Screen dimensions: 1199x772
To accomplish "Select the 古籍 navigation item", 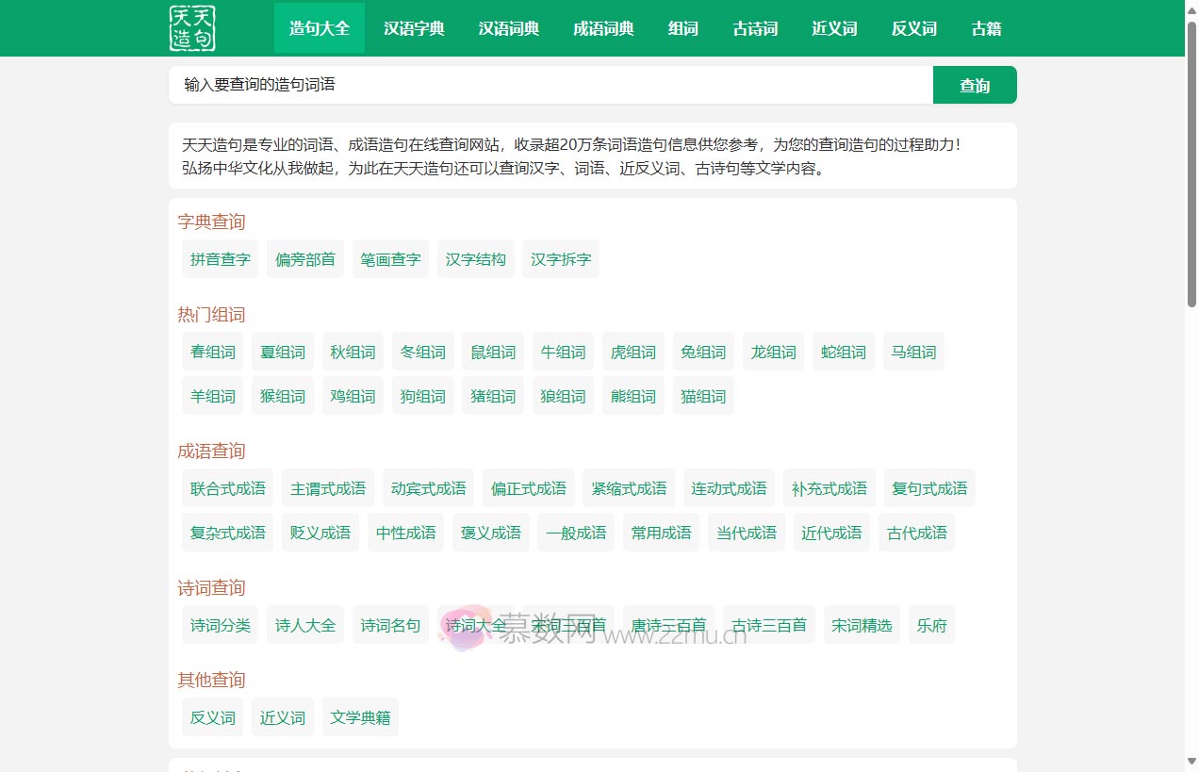I will [986, 28].
